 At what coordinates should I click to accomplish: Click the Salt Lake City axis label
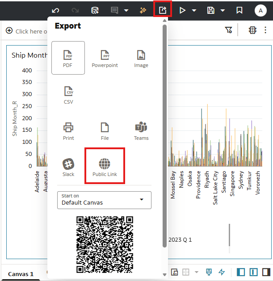(x=215, y=188)
